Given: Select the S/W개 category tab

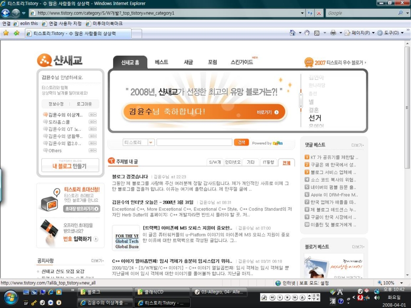Looking at the screenshot, I should coord(215,162).
